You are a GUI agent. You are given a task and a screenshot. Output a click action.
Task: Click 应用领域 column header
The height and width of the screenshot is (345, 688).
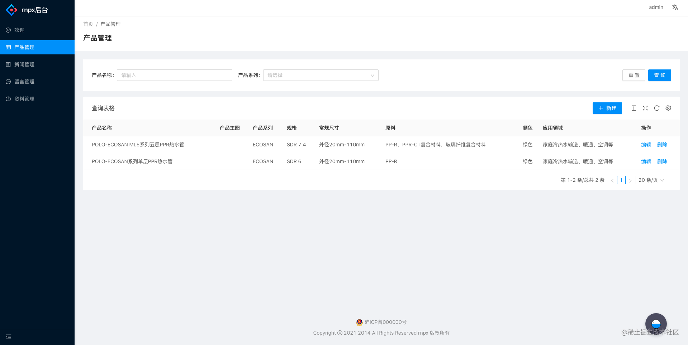[x=553, y=128]
